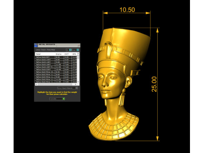Close the Metal Weights panel
Viewport: 204px width, 153px height.
[79, 45]
